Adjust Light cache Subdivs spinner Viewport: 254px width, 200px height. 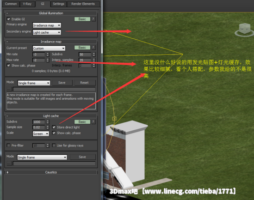tap(48, 122)
